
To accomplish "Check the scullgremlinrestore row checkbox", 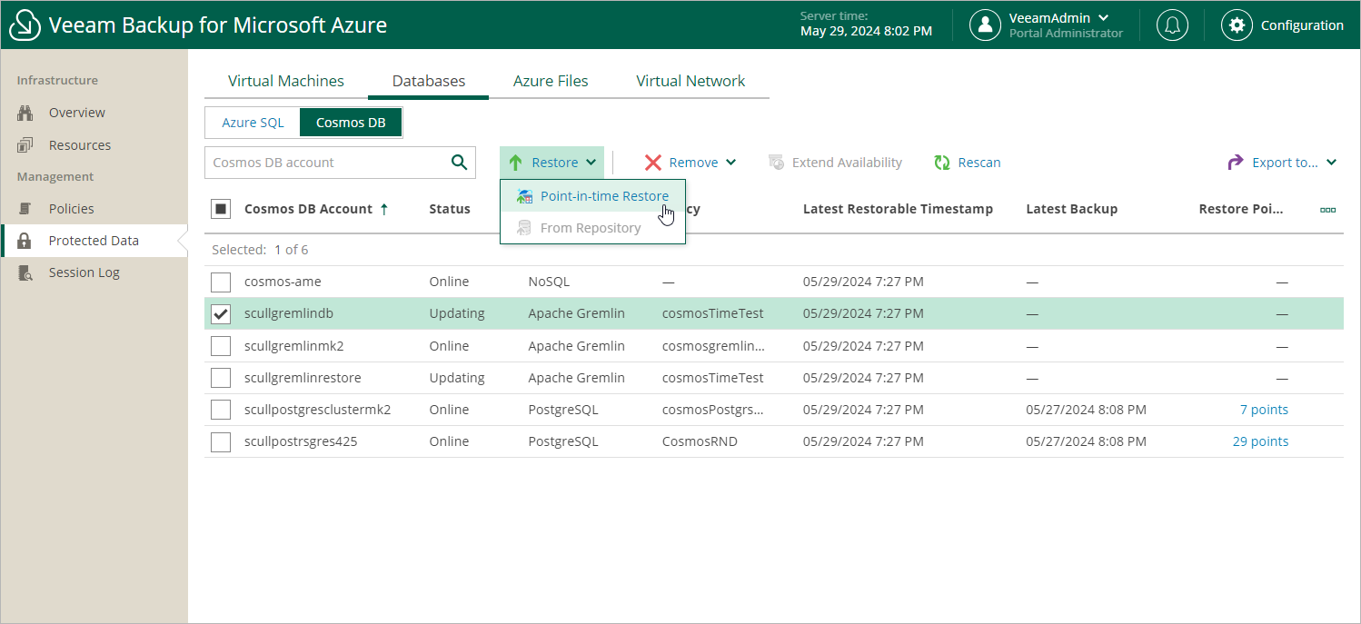I will (221, 378).
